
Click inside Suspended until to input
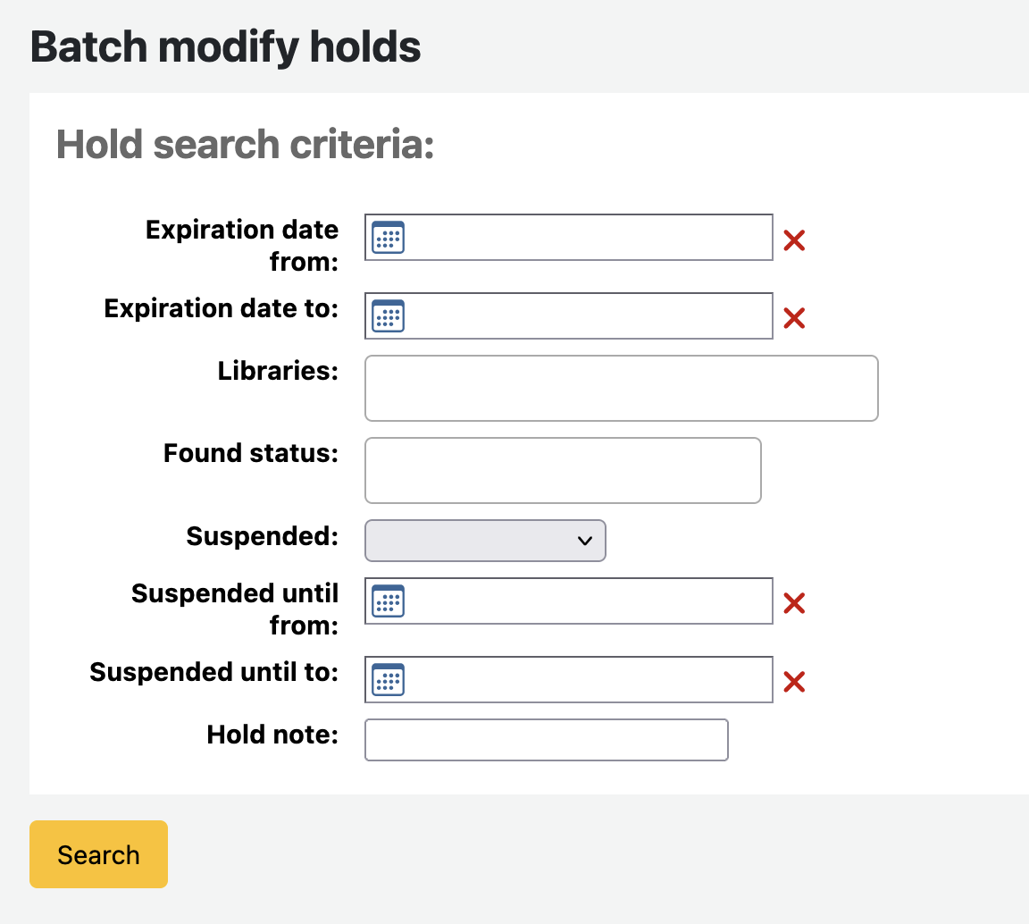[590, 680]
